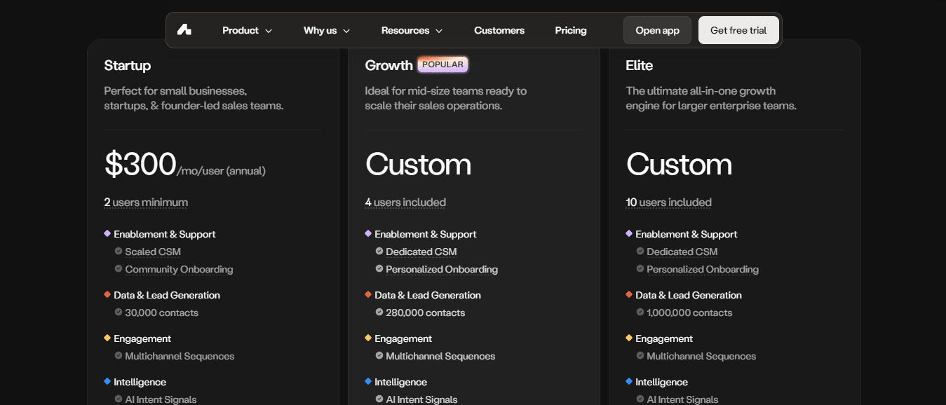The height and width of the screenshot is (405, 946).
Task: Click Personalized Onboarding in Growth plan
Action: [x=442, y=269]
